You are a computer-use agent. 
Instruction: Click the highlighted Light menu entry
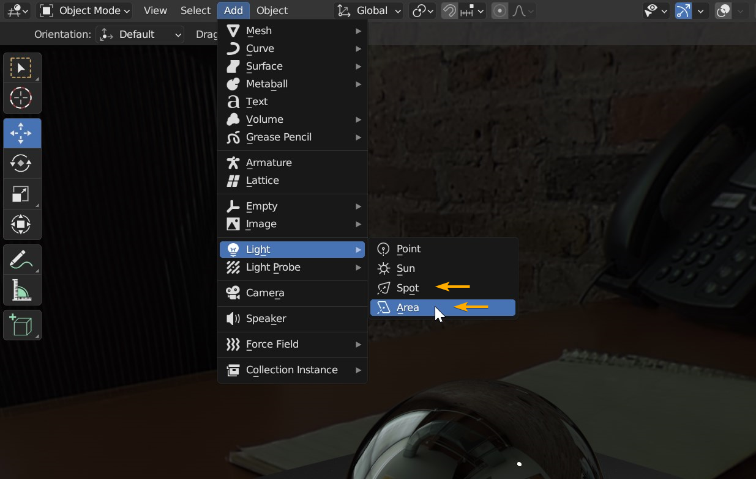coord(293,249)
